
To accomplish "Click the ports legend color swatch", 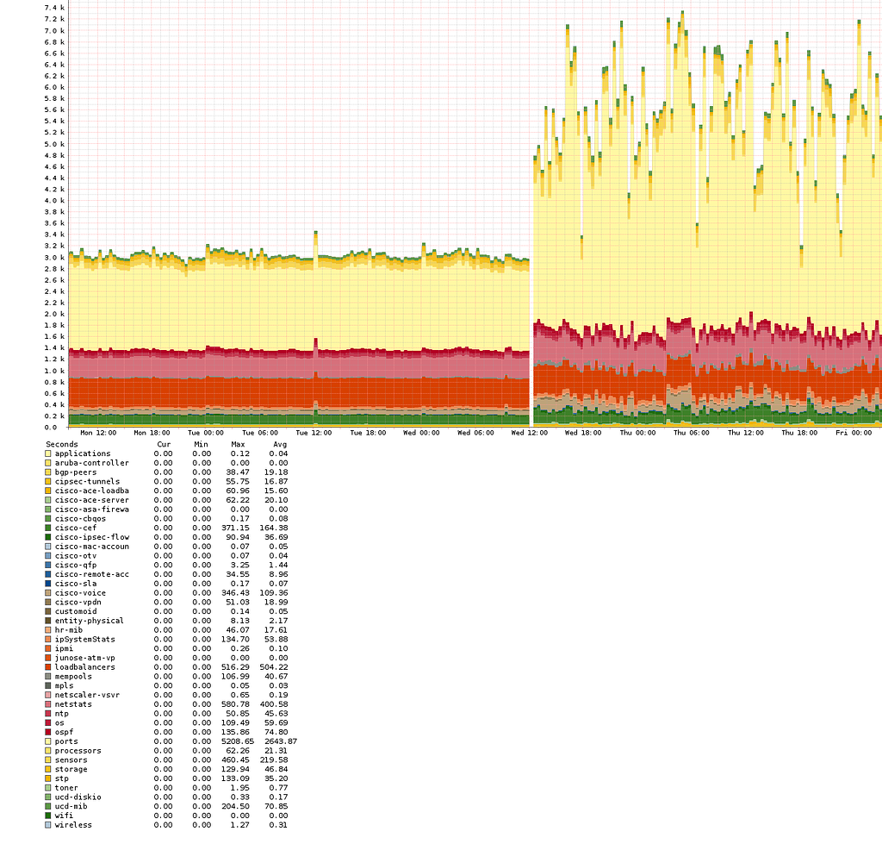I will [48, 741].
